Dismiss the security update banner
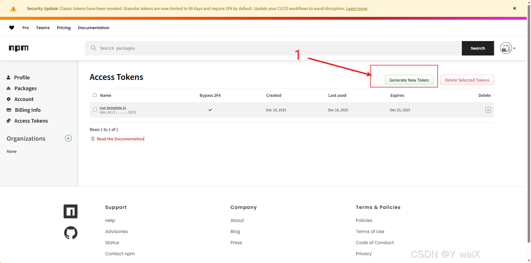531x263 pixels. click(x=515, y=8)
